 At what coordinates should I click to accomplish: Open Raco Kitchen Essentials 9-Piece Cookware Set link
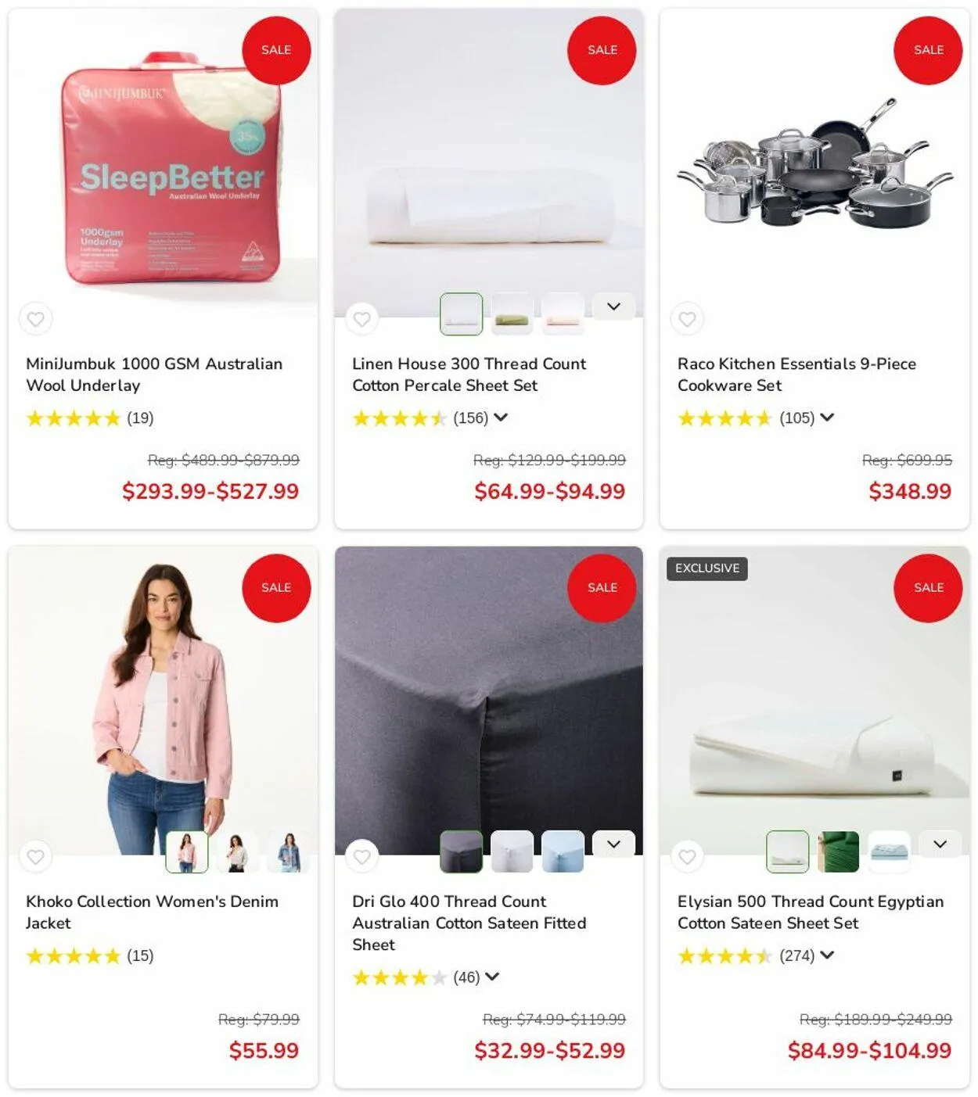796,375
